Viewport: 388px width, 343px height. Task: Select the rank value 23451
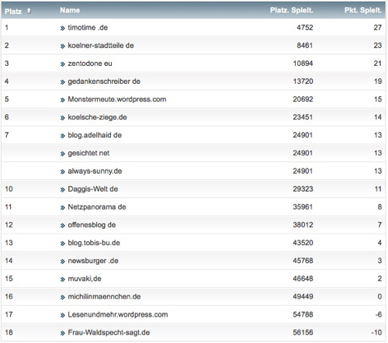tap(303, 117)
